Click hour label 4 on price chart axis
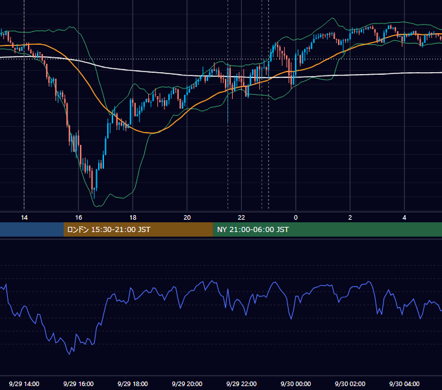This screenshot has width=442, height=390. click(x=404, y=218)
